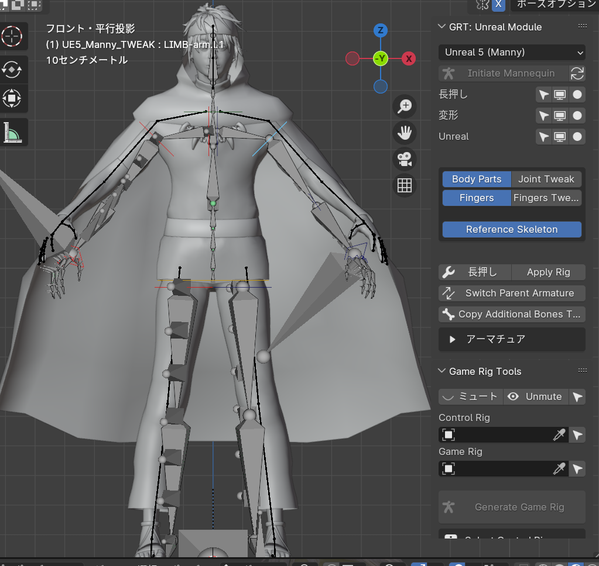The width and height of the screenshot is (599, 566).
Task: Open the Unreal 5 (Manny) dropdown
Action: coord(512,53)
